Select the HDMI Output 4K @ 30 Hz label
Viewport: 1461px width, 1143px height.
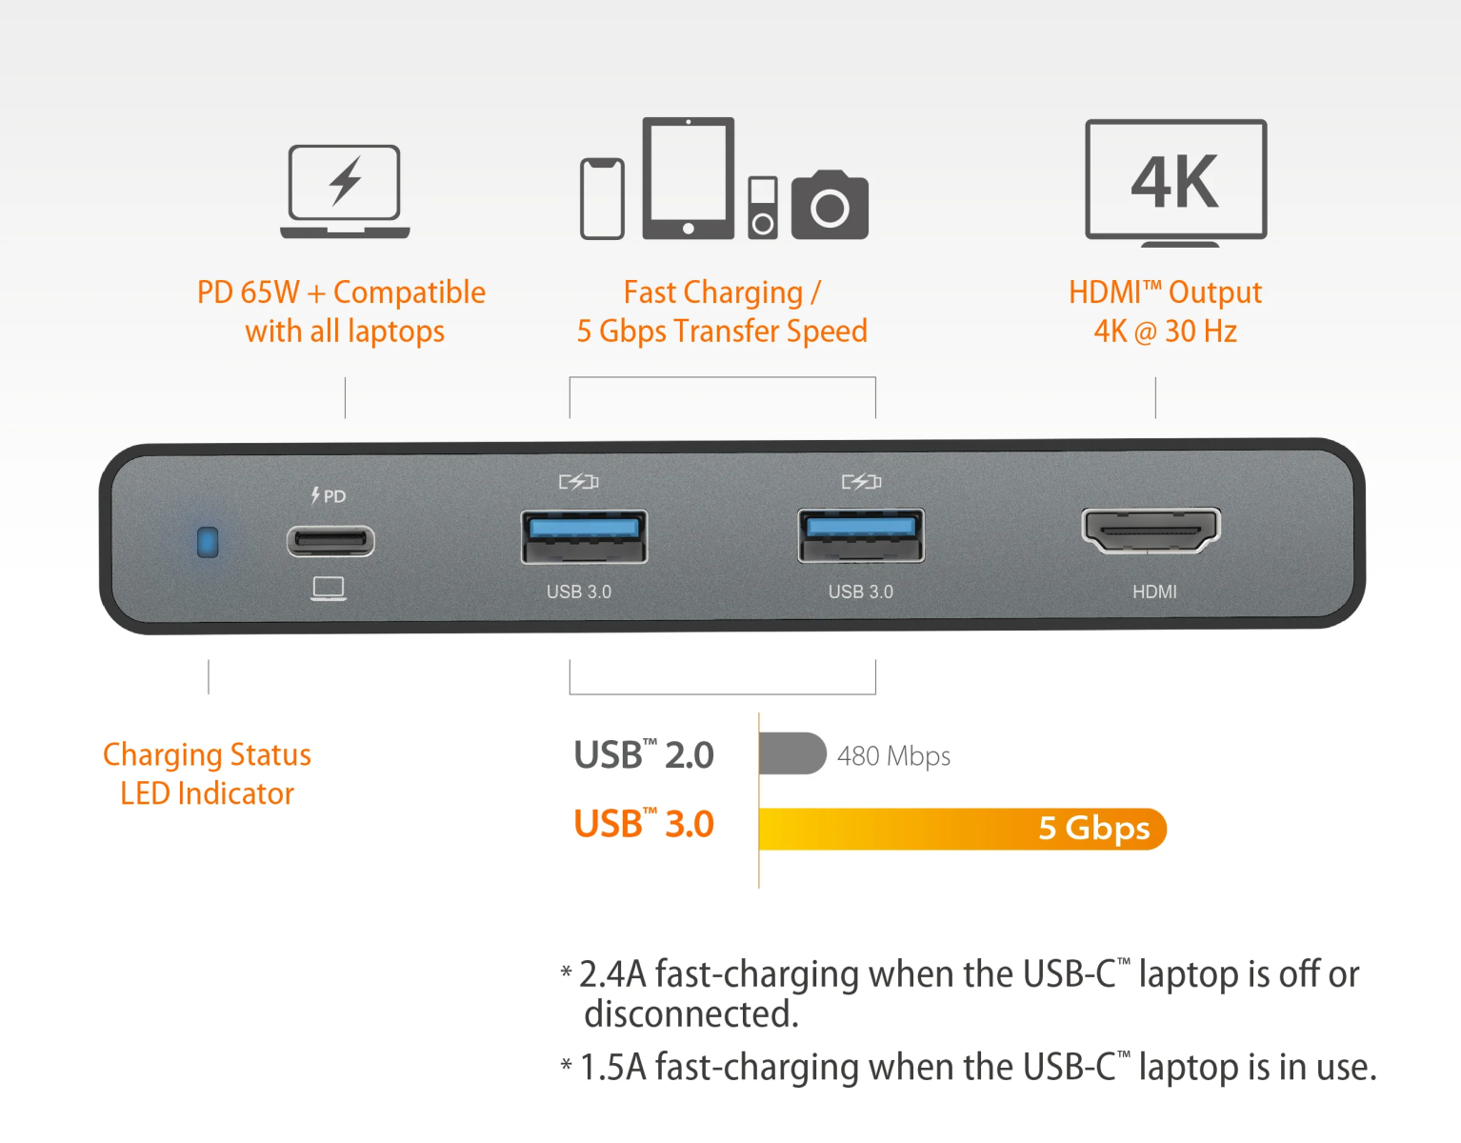click(x=1166, y=311)
